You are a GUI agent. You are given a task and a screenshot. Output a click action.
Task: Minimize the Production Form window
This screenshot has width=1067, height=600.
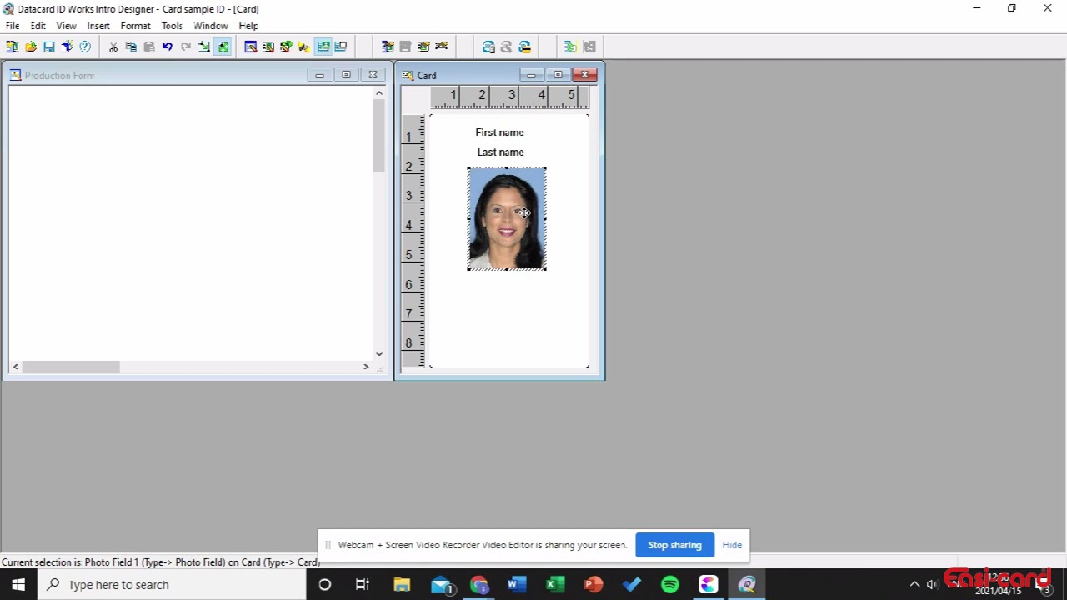[x=319, y=75]
